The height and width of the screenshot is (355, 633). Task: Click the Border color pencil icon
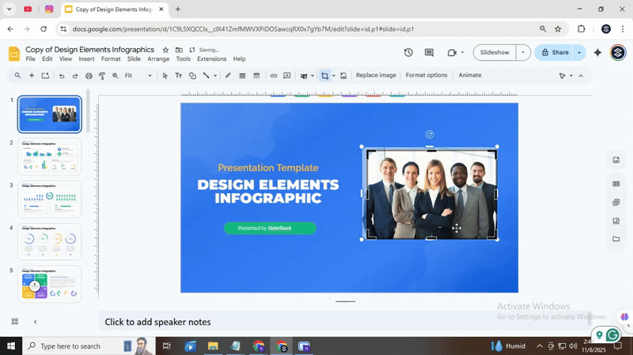pos(228,76)
